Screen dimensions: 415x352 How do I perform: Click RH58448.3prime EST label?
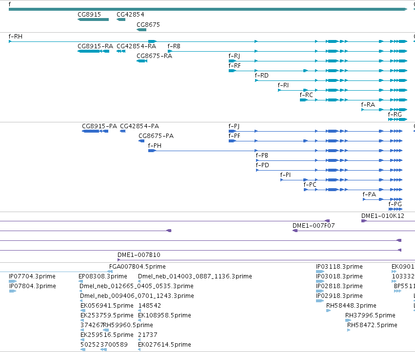(x=351, y=306)
